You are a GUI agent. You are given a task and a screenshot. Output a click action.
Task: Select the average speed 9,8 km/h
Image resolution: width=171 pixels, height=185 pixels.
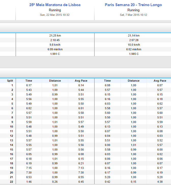pyautogui.click(x=55, y=45)
